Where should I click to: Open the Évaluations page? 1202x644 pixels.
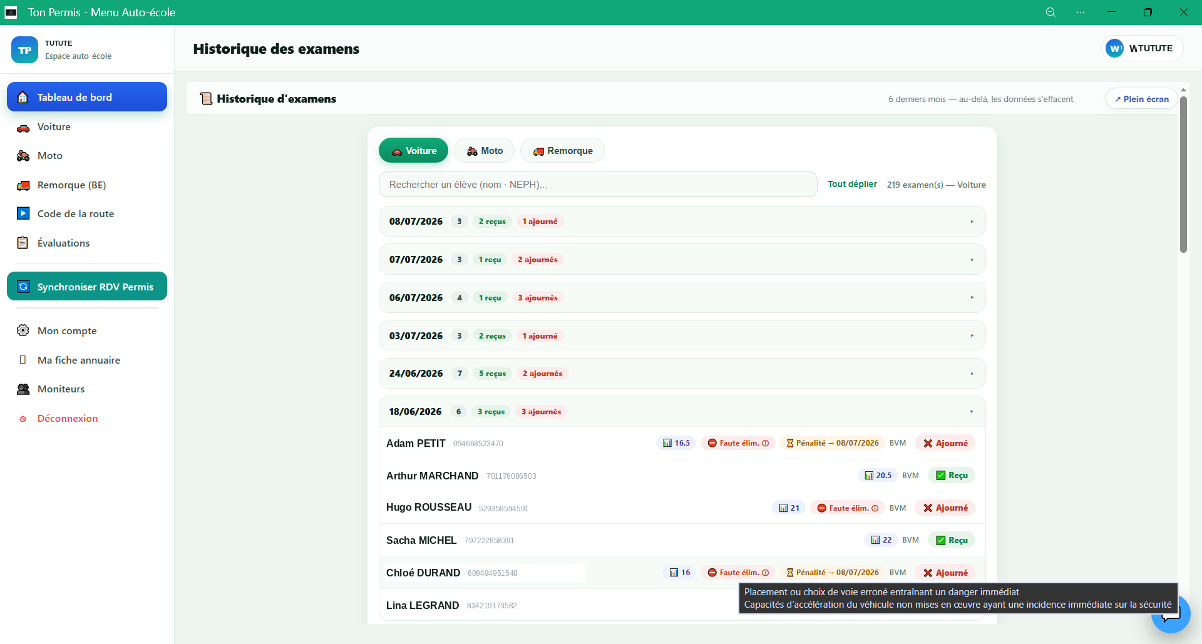(x=87, y=243)
